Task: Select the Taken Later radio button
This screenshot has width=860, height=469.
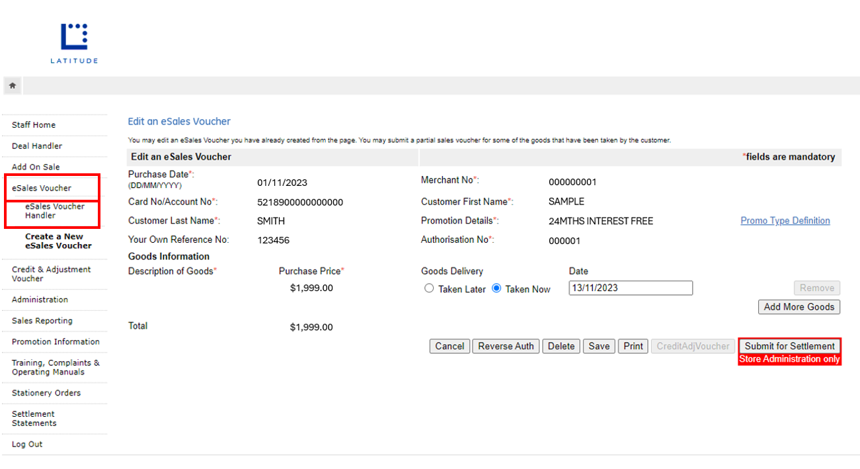Action: tap(429, 288)
